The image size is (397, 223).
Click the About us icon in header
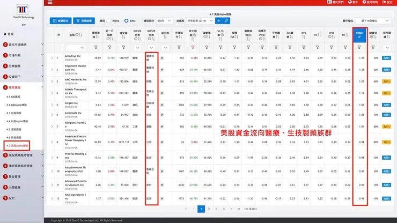point(329,2)
